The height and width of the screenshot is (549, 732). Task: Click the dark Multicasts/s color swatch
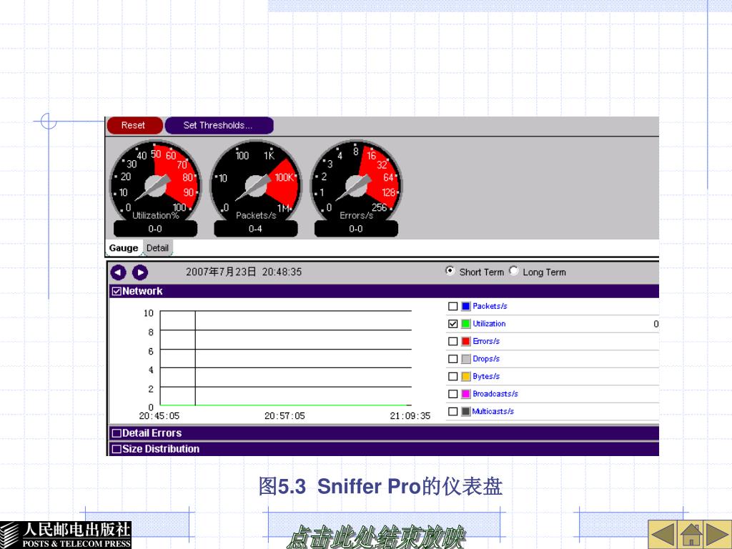click(x=466, y=411)
